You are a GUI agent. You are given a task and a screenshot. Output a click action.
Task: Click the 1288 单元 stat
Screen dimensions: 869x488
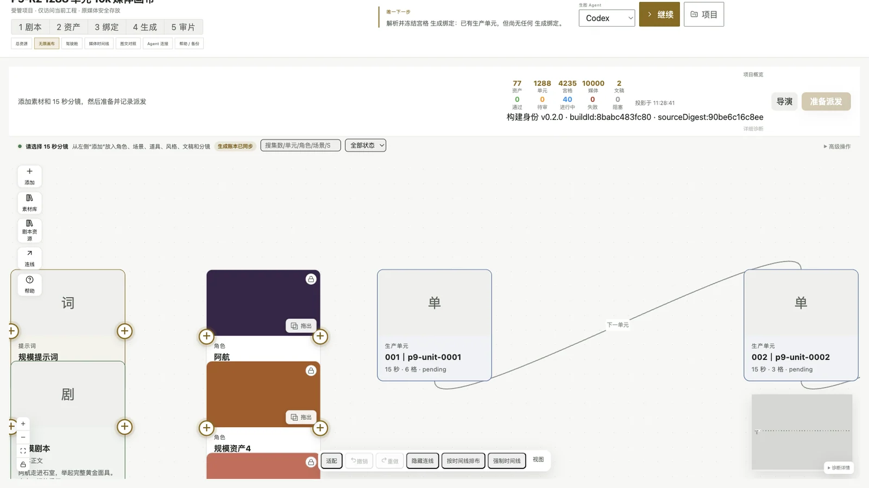click(x=542, y=86)
